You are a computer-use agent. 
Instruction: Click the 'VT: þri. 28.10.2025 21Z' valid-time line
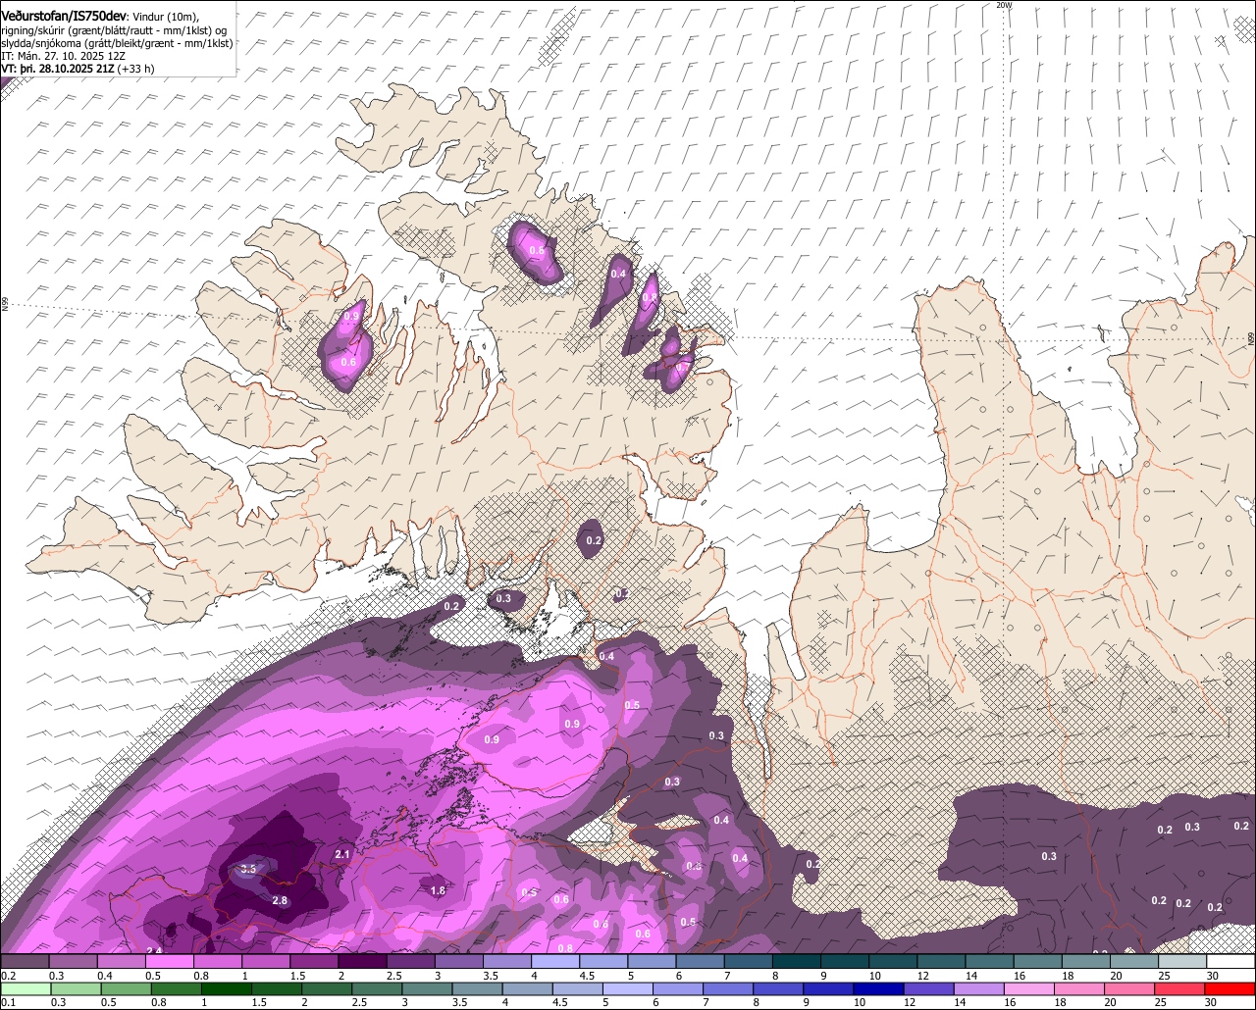coord(78,69)
